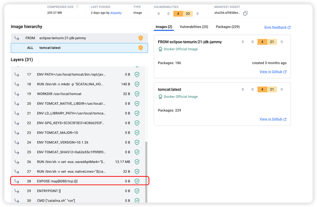
Task: Click green shield icon for layer 23
Action: pos(137,132)
